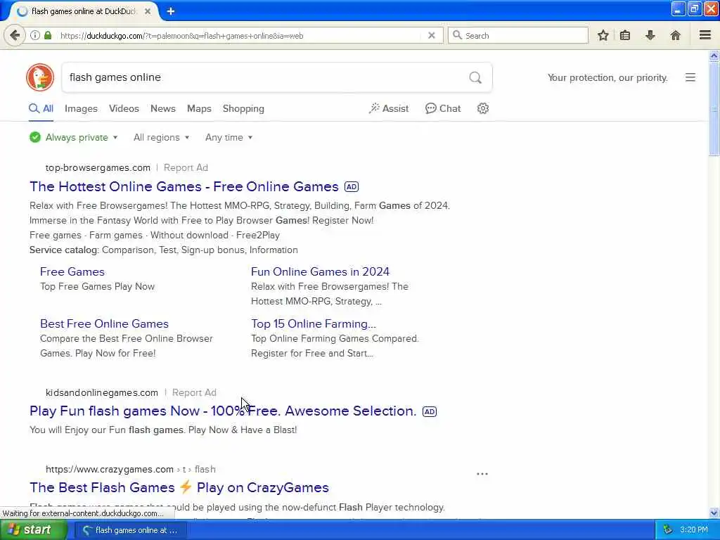Open site information icon in address bar
This screenshot has height=540, width=720.
point(35,35)
